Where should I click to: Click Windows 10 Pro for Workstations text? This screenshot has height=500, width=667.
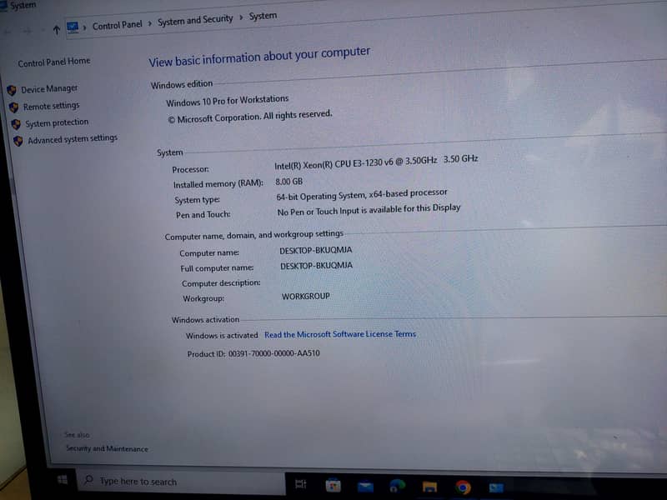point(227,101)
